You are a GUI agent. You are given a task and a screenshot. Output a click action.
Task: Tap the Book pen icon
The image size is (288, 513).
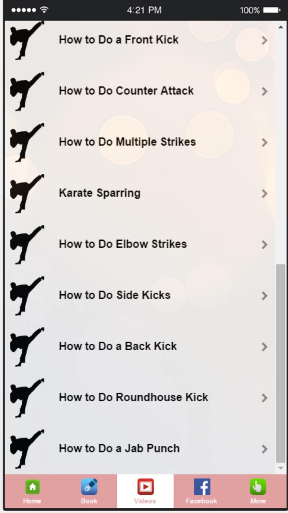(x=89, y=487)
